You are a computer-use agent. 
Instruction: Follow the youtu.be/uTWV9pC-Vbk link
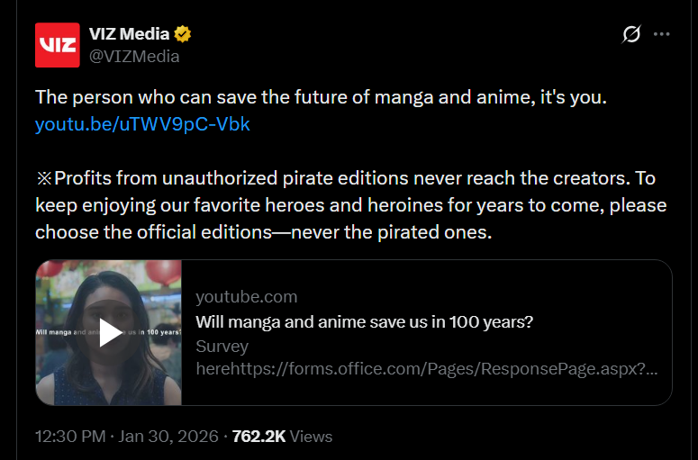[x=142, y=124]
